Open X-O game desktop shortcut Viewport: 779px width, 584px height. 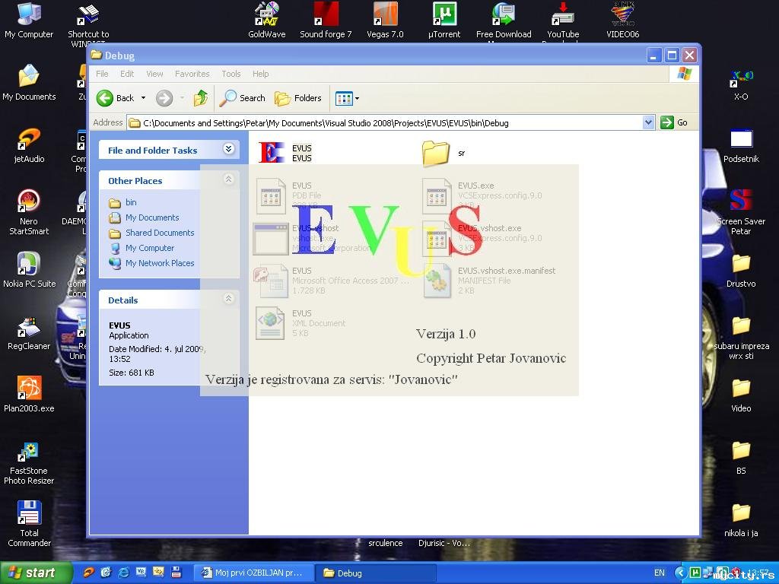tap(741, 84)
